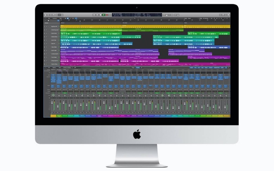The width and height of the screenshot is (274, 171).
Task: Open Smart Controls pane button
Action: click(x=57, y=15)
